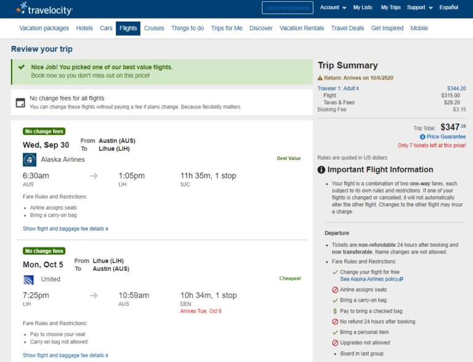Open the Price Guarantee link
The height and width of the screenshot is (362, 473).
[x=446, y=137]
